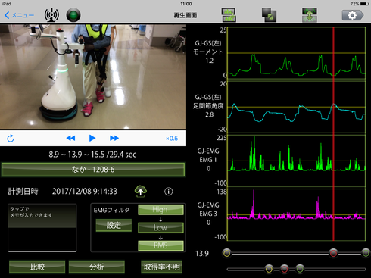Tap the GJ-EMG EMG 3 graph

(297, 214)
